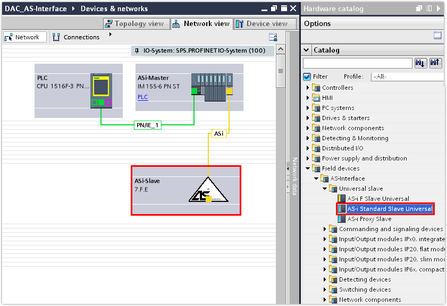
Task: Toggle the Connections mode button
Action: click(76, 37)
